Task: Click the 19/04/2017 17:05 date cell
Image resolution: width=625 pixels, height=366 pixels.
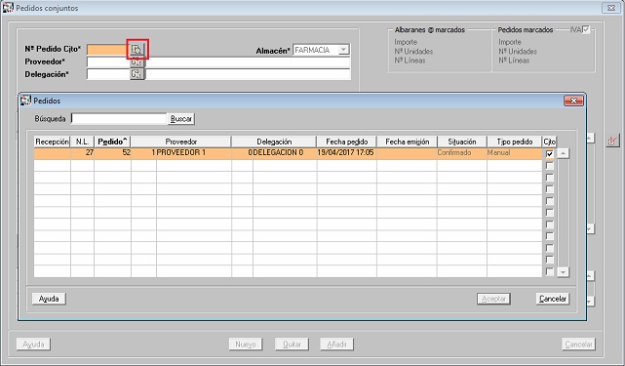Action: click(x=346, y=153)
